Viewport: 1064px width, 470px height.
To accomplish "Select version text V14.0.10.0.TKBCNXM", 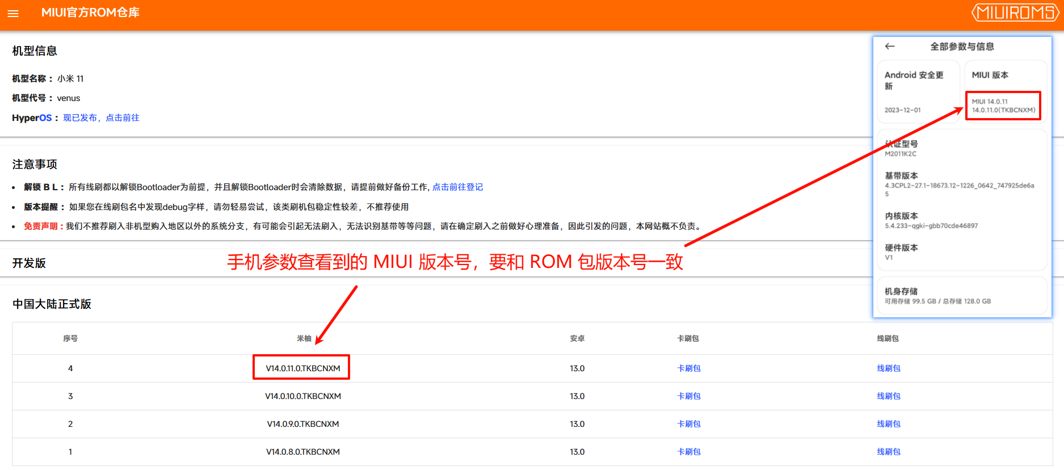I will coord(303,396).
